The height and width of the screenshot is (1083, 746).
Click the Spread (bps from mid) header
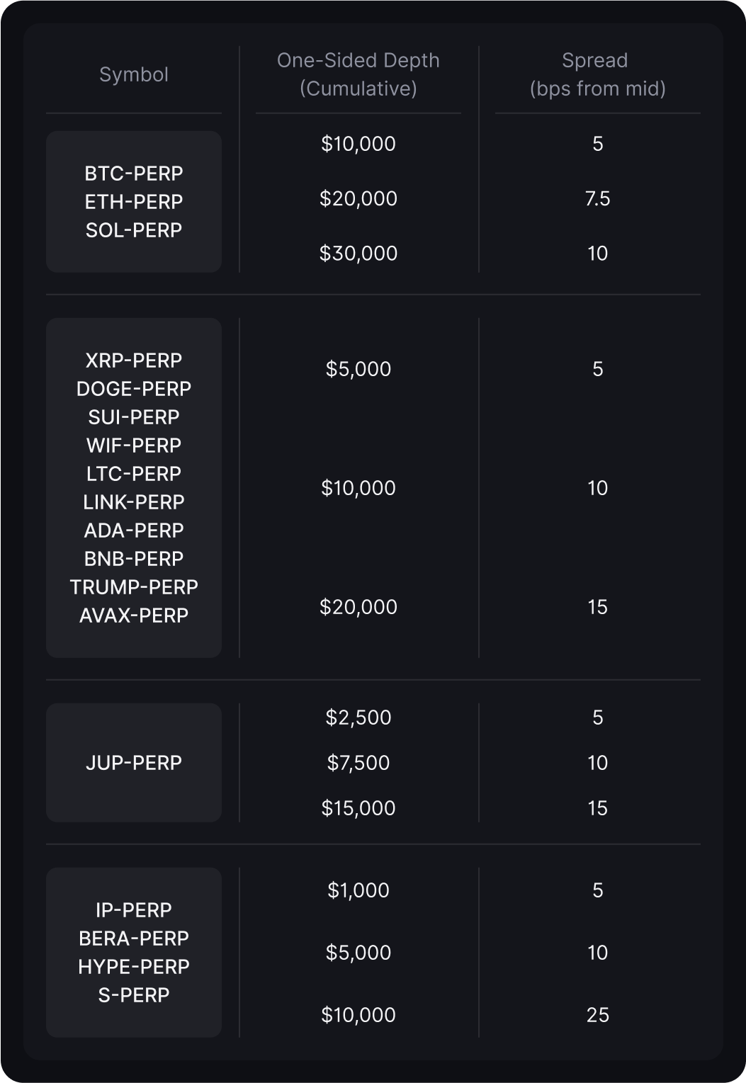597,74
